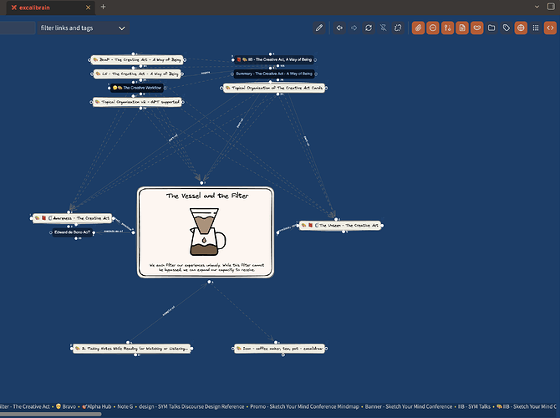The image size is (560, 418).
Task: Toggle the circle-minus filter
Action: pos(433,28)
